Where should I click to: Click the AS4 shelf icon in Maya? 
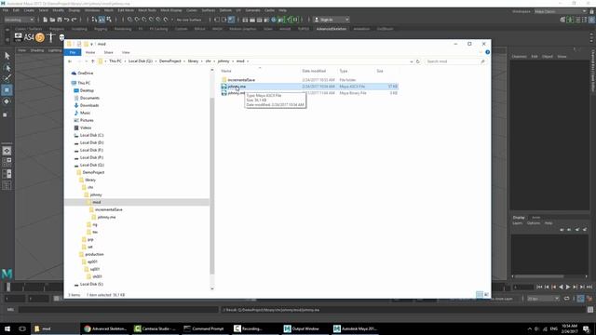[x=29, y=37]
